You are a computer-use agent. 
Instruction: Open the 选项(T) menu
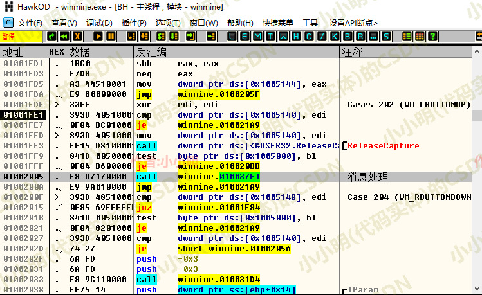[168, 23]
